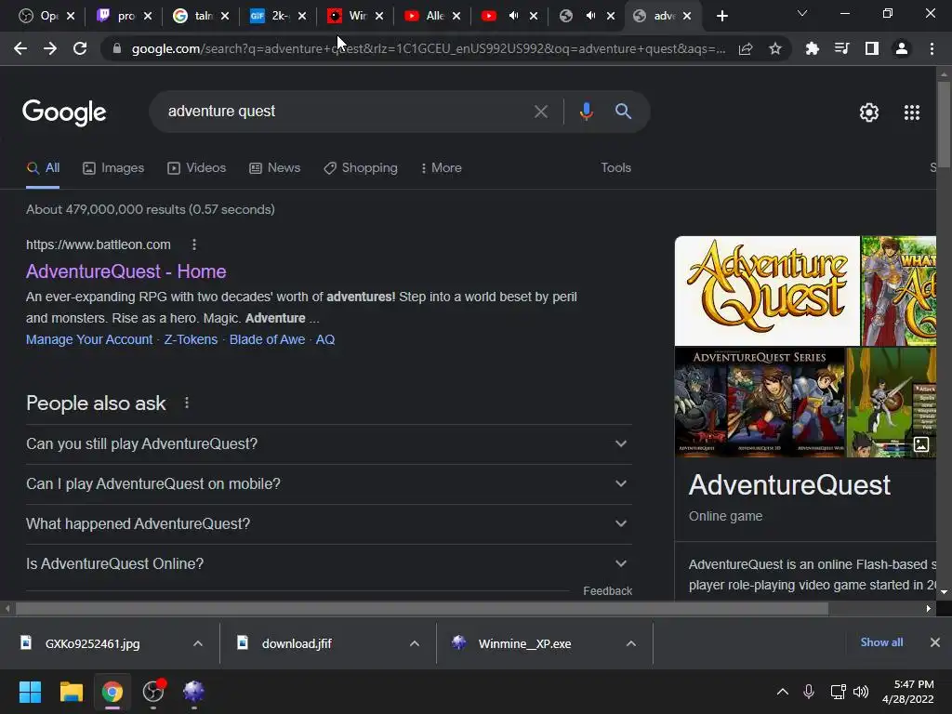Open the Windows Start menu
This screenshot has height=714, width=952.
pos(30,692)
